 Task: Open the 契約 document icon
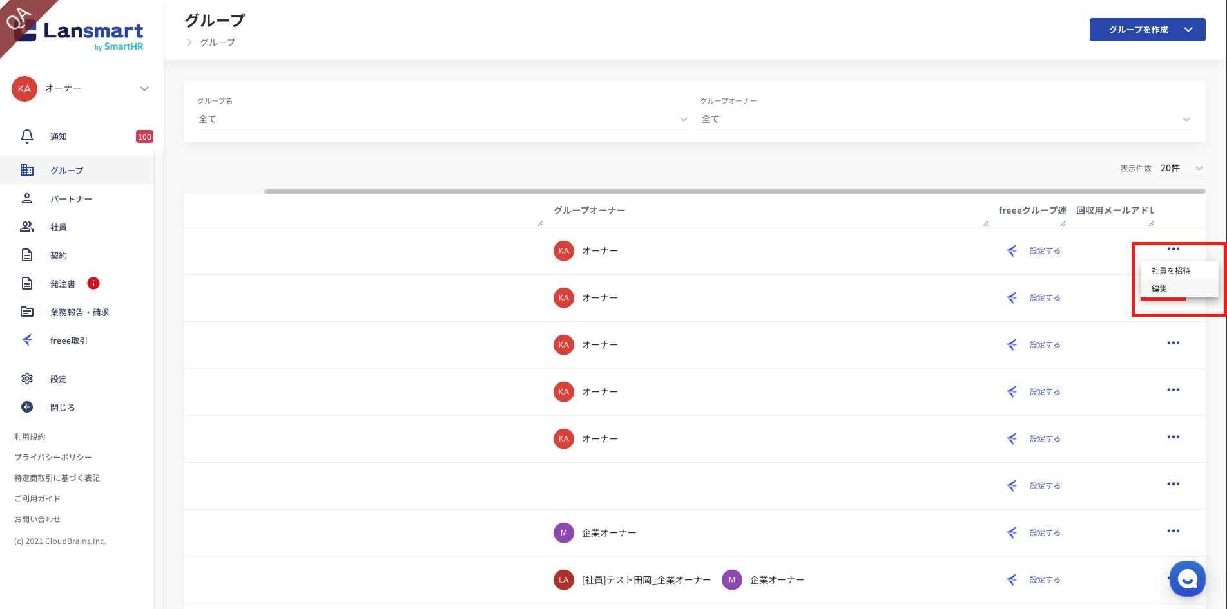[x=27, y=255]
